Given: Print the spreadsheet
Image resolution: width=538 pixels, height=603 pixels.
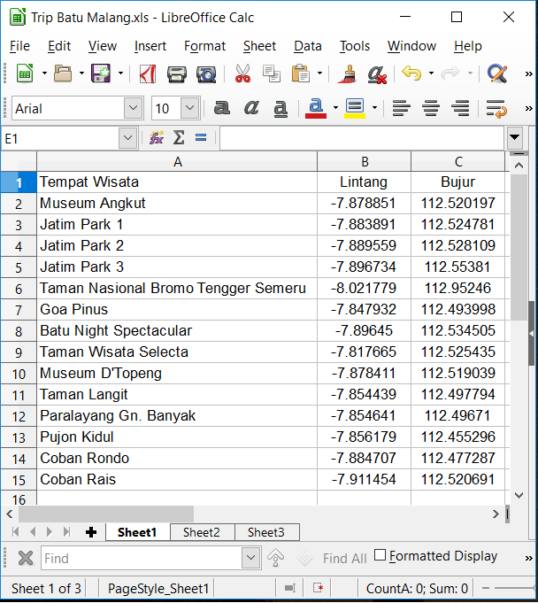Looking at the screenshot, I should tap(177, 73).
